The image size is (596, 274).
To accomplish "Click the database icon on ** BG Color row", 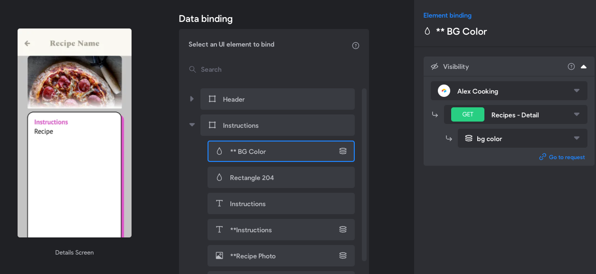I will 343,151.
